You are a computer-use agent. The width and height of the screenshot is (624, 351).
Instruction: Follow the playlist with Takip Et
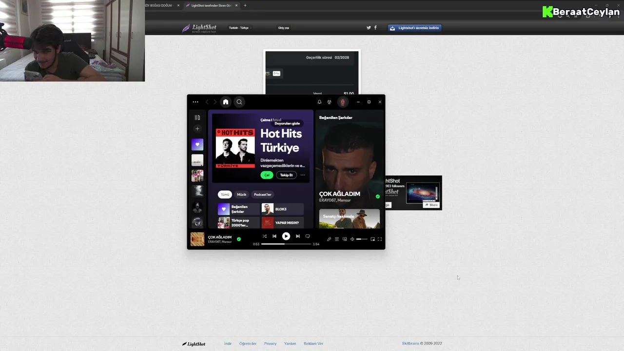[287, 175]
